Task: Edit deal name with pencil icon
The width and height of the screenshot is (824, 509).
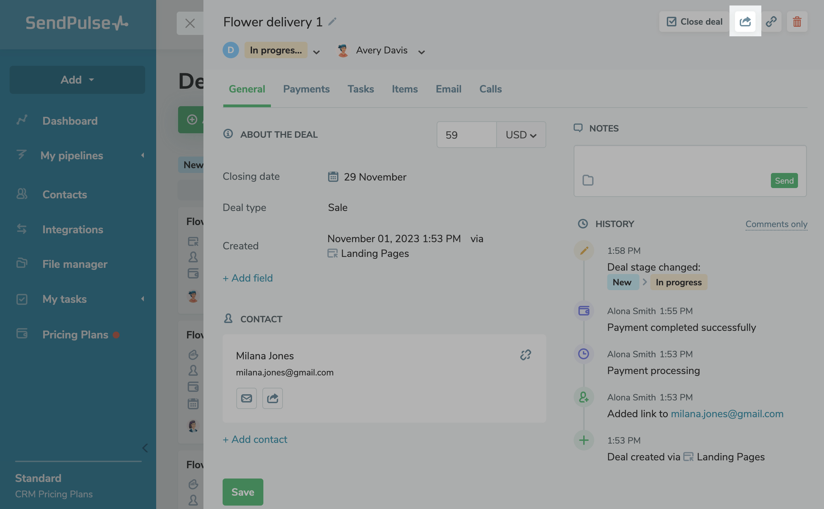Action: pyautogui.click(x=332, y=22)
